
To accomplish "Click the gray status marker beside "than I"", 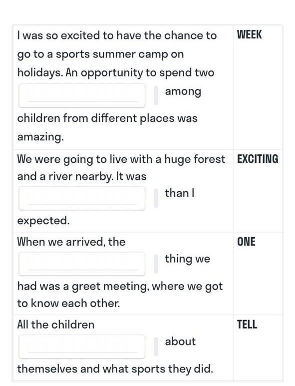I will point(156,198).
